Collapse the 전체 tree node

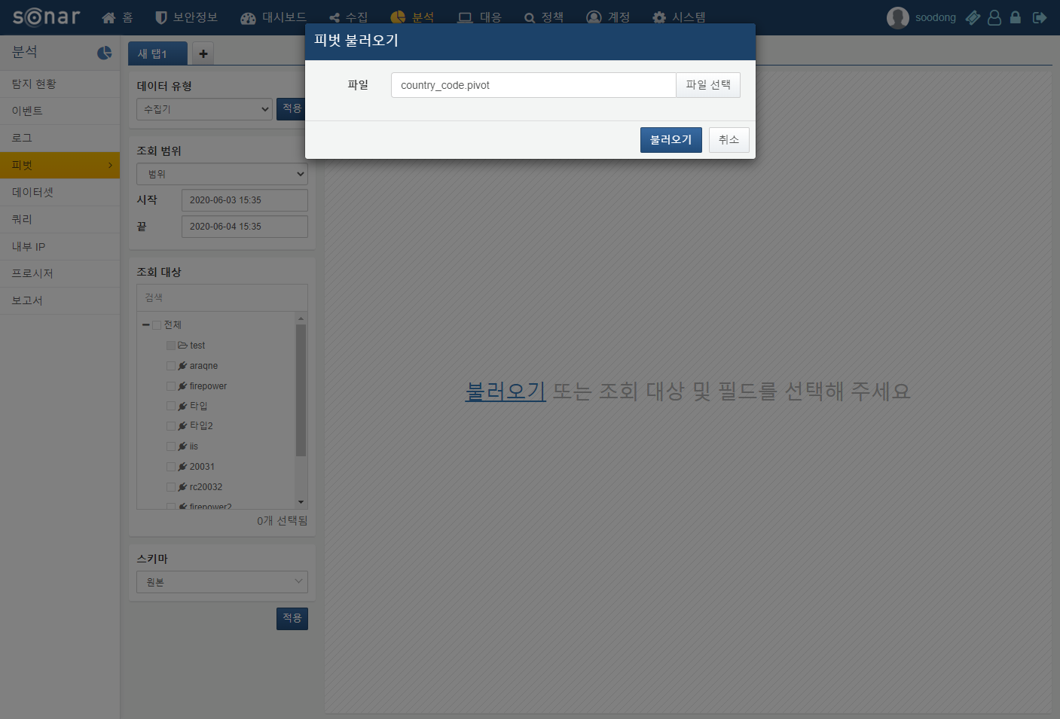[x=145, y=325]
